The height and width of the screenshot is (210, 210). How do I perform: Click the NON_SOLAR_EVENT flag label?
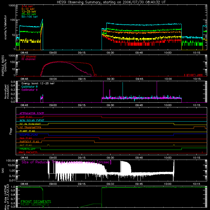[x=32, y=120]
